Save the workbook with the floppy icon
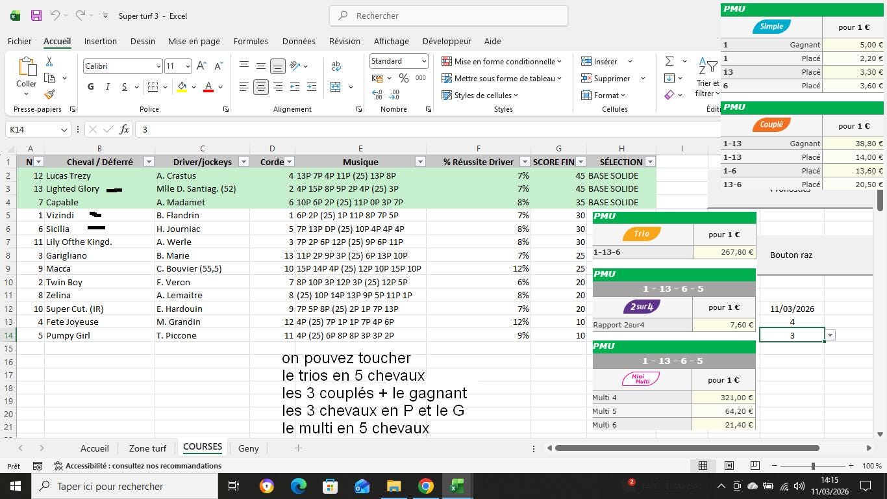887x499 pixels. point(36,16)
